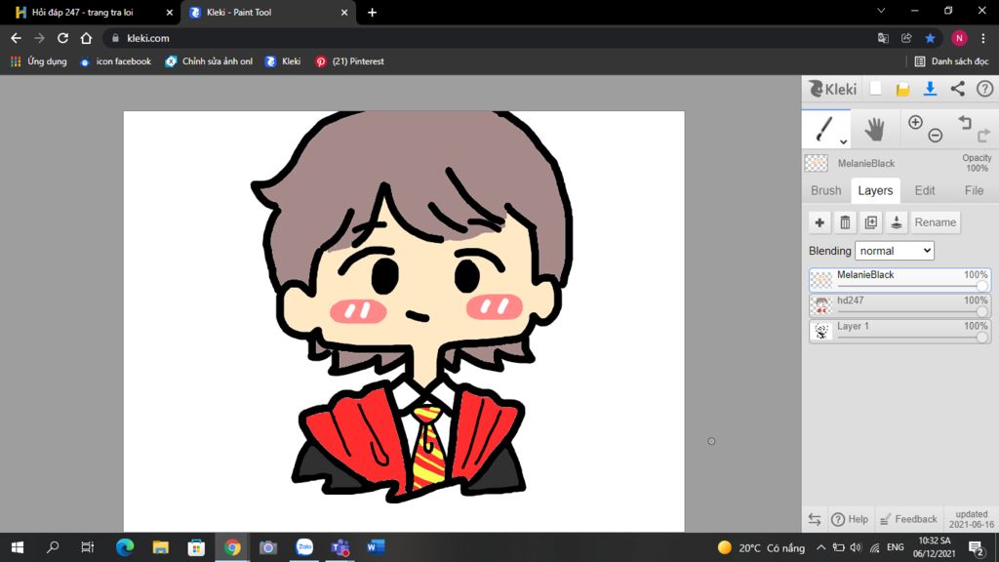The width and height of the screenshot is (999, 562).
Task: Open Danh sách đọc reading list
Action: (952, 61)
